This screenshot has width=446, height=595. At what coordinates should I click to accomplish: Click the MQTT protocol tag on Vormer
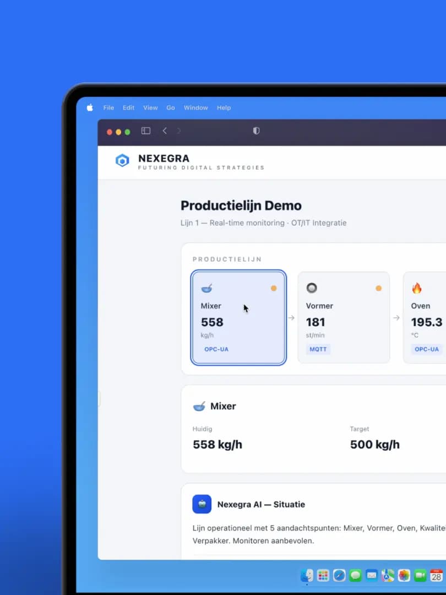318,349
